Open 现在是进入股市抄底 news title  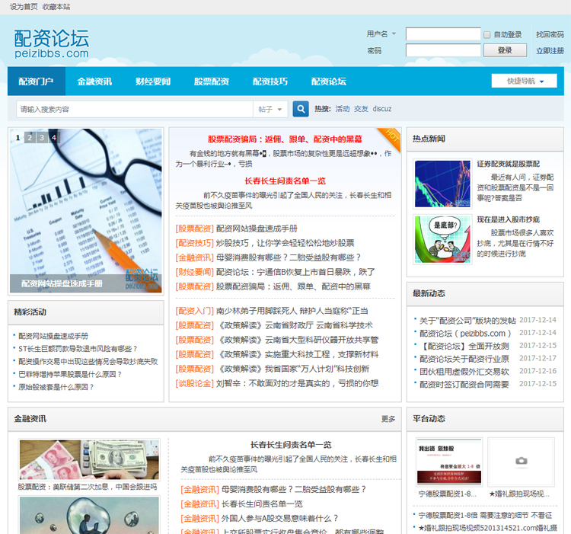click(x=509, y=219)
